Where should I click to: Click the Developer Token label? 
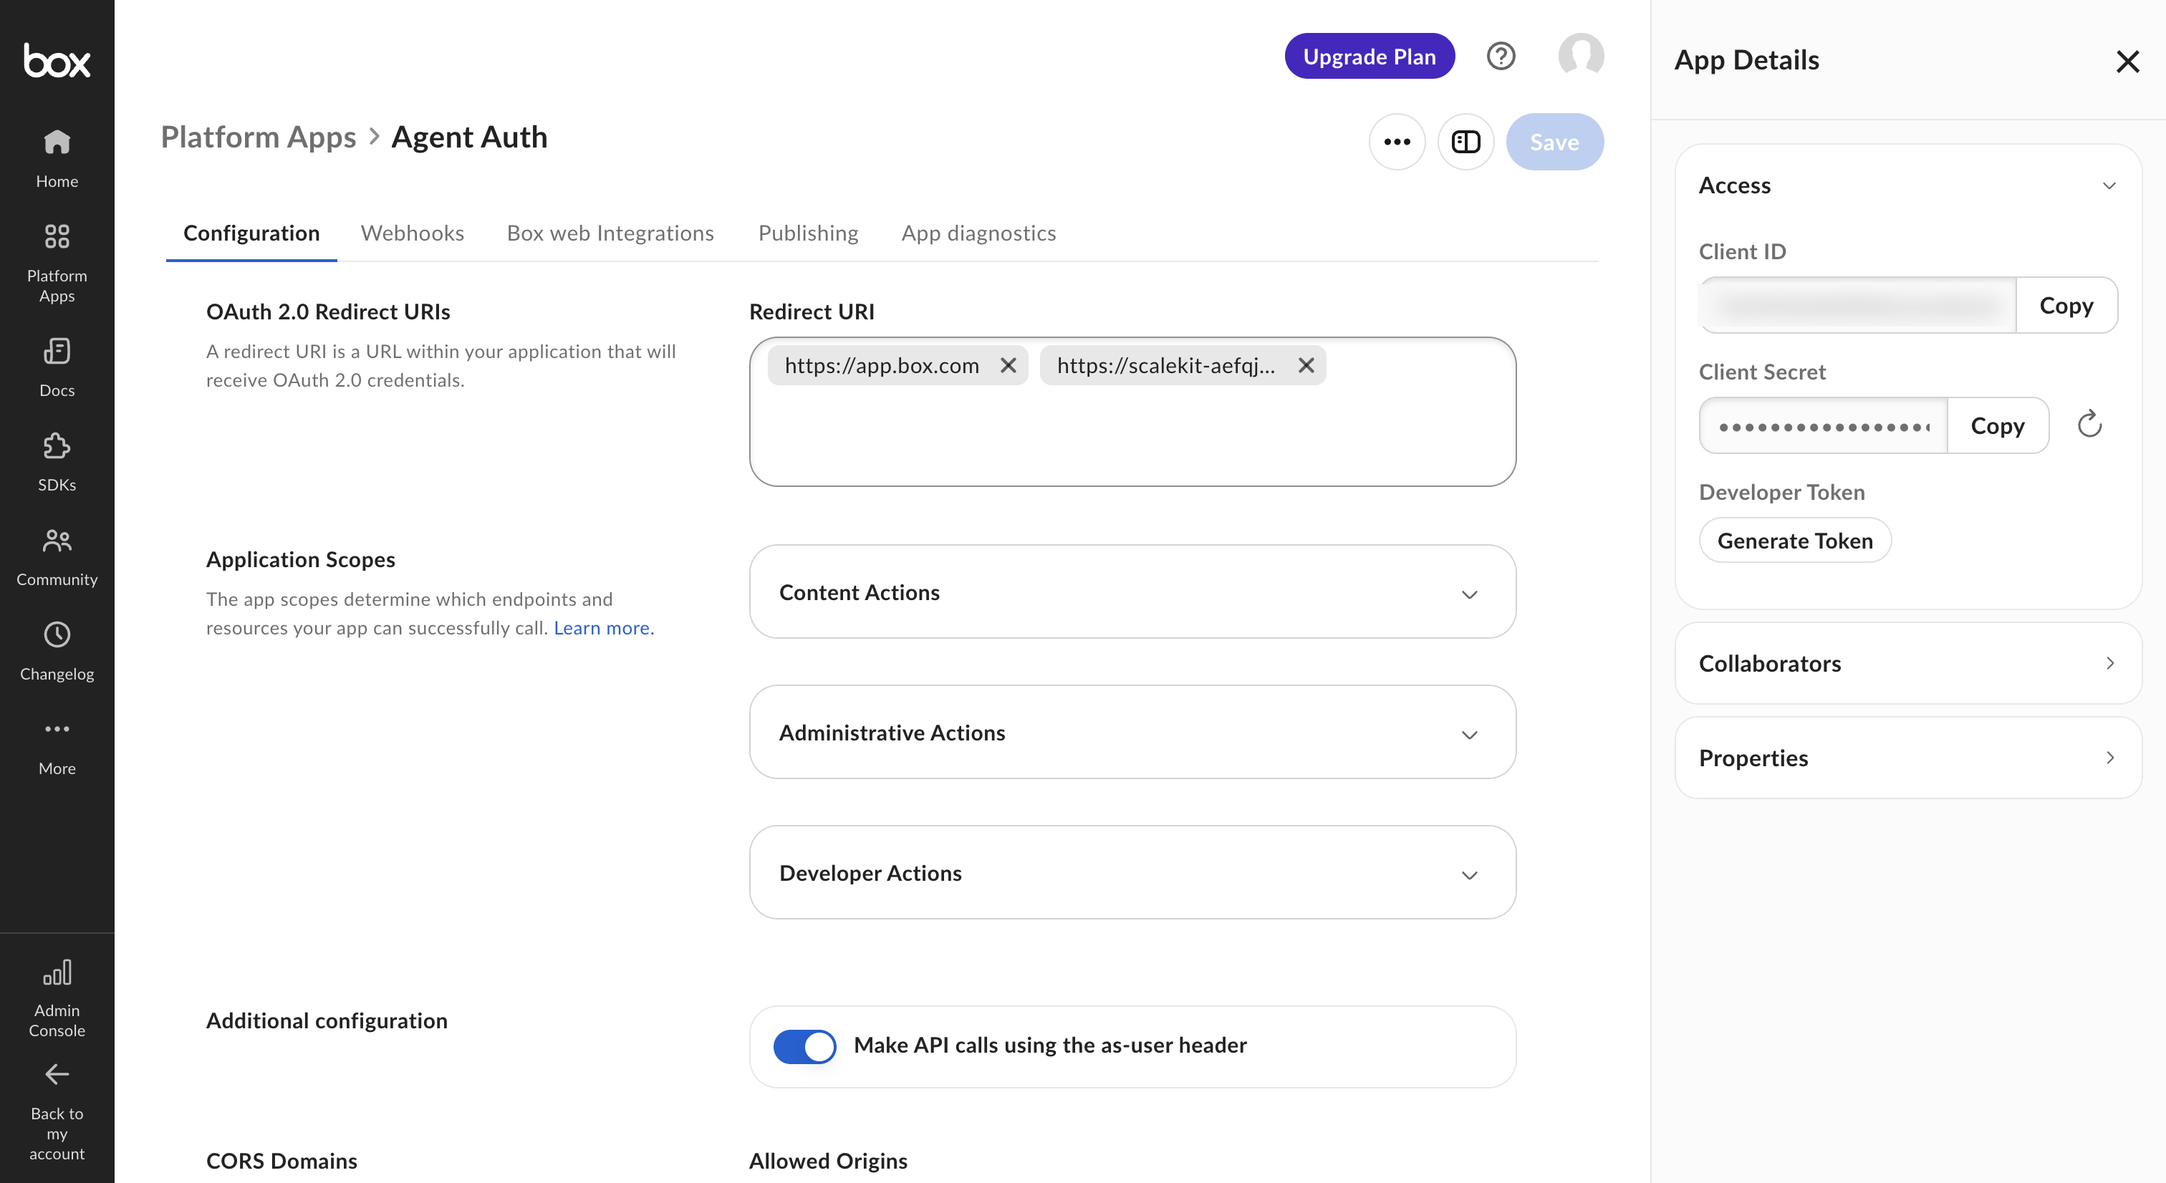click(1782, 492)
